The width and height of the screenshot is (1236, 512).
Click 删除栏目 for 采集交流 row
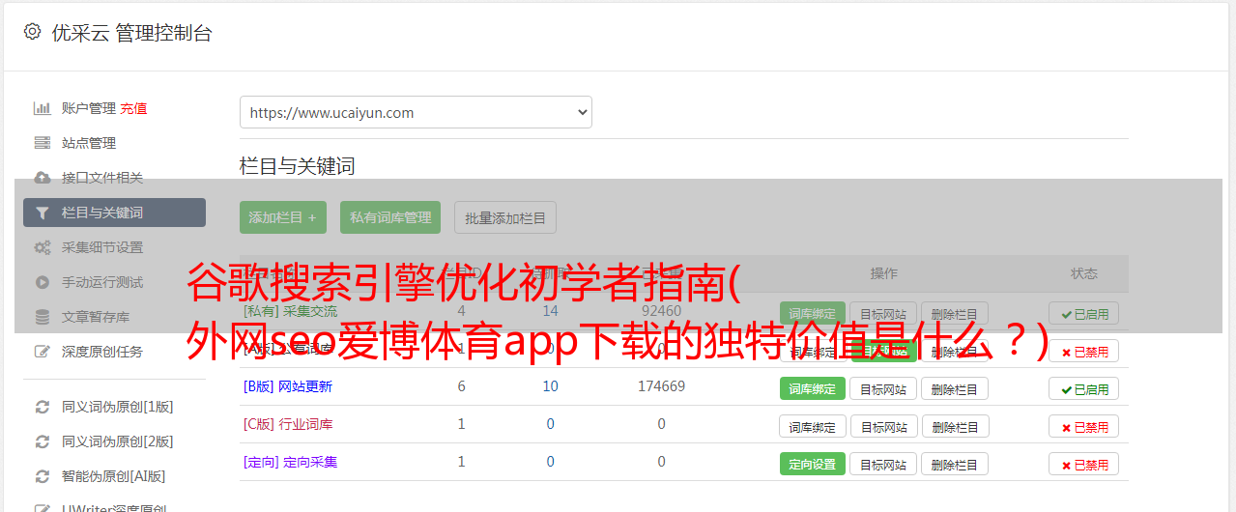coord(955,313)
